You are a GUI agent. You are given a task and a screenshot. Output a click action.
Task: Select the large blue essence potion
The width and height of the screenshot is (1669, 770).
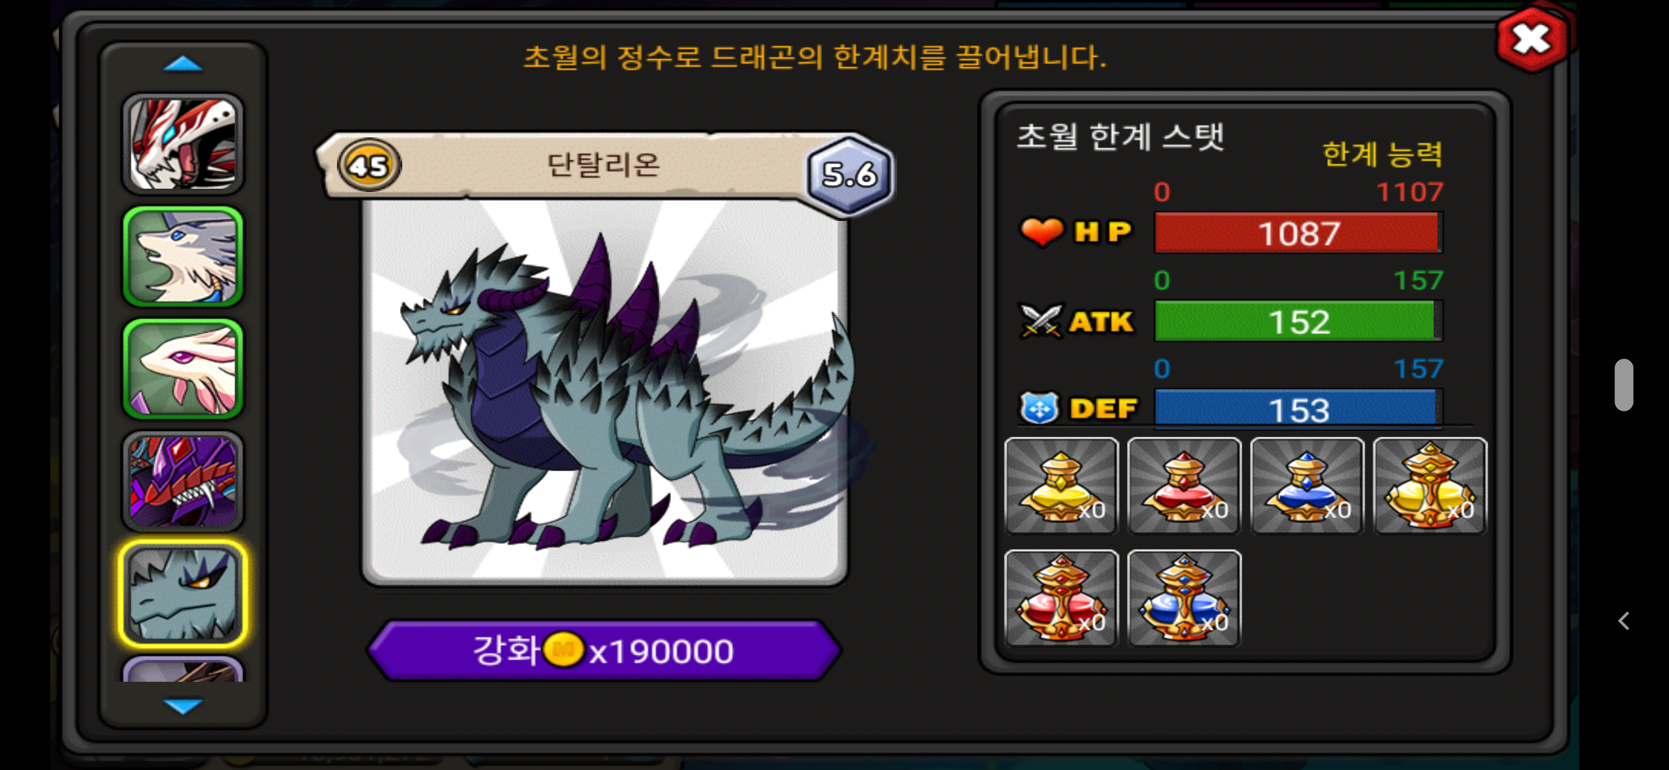(x=1184, y=598)
